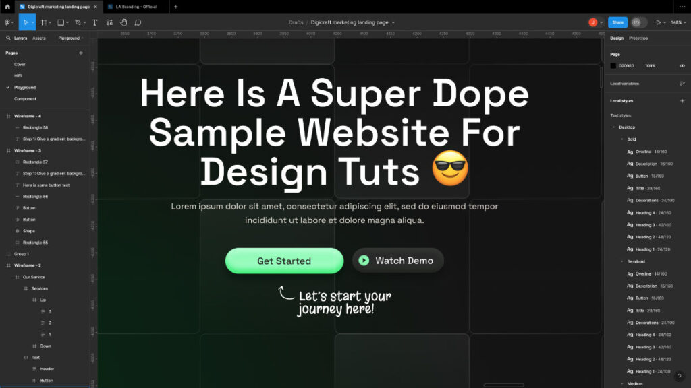Click the Get Started button on canvas
691x388 pixels.
pos(284,261)
